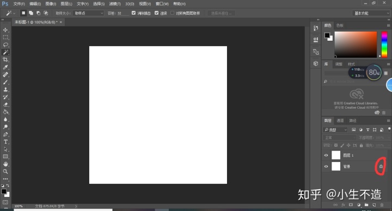Open the Edit Toolbar ellipsis

pyautogui.click(x=5, y=179)
